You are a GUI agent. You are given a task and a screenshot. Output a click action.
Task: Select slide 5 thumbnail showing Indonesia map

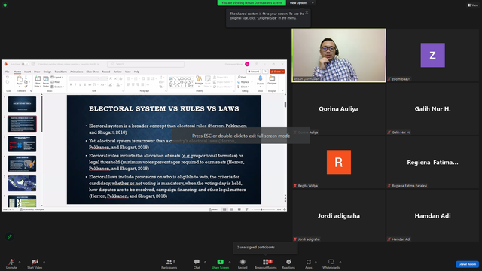22,184
